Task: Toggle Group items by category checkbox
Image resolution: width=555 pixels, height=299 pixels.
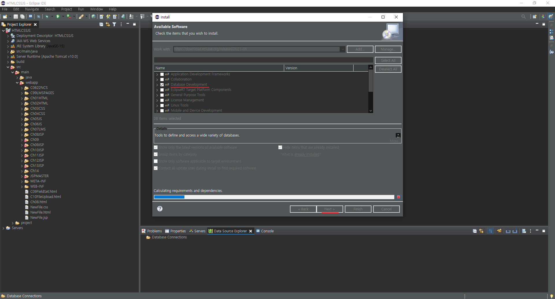Action: [x=156, y=154]
